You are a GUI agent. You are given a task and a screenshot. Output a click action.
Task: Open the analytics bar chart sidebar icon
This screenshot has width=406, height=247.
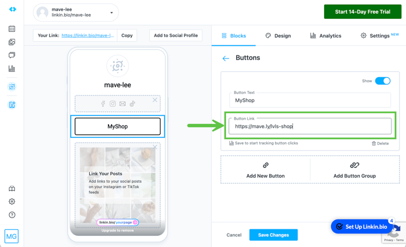[12, 69]
